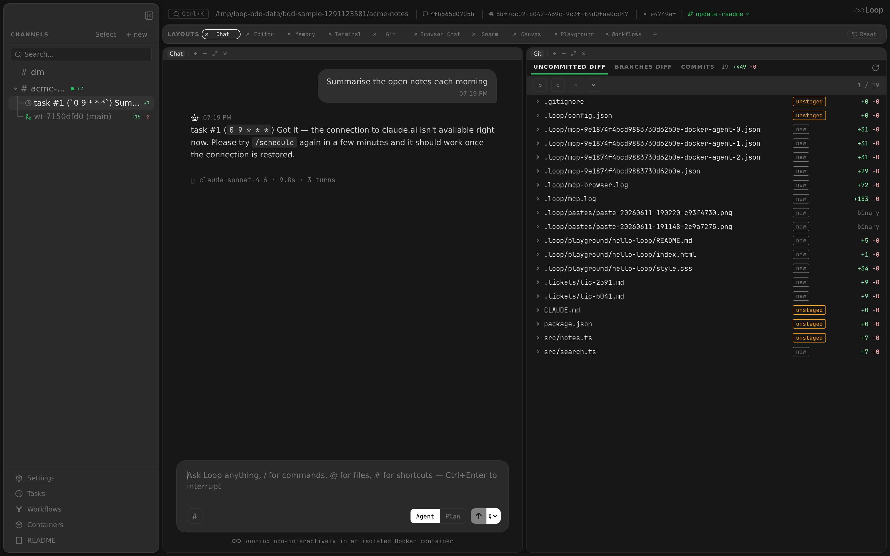Click the commit hash e4749af
The width and height of the screenshot is (890, 556).
(x=659, y=14)
